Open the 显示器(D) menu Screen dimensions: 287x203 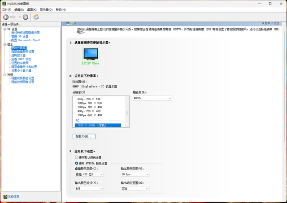(x=46, y=9)
